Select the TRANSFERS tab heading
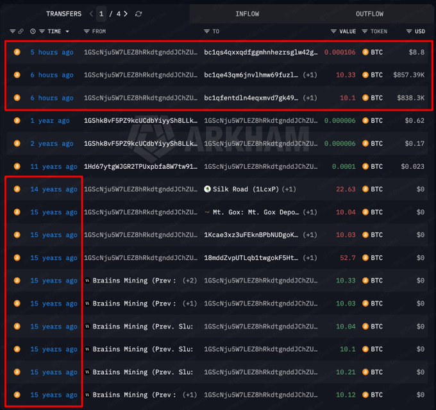Screen dimensions: 436x410 click(x=63, y=14)
